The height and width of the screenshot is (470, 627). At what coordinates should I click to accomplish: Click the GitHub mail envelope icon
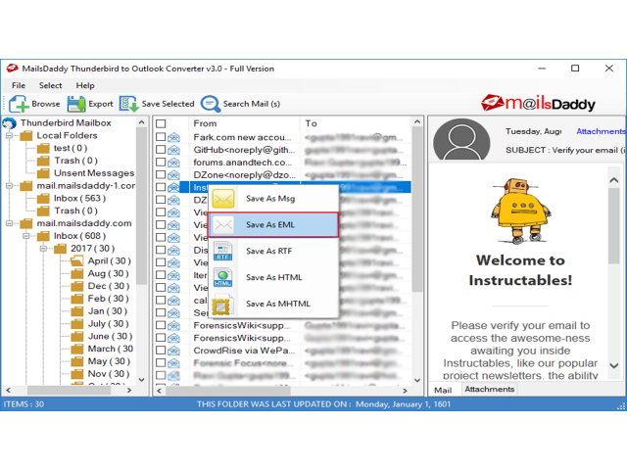coord(173,150)
